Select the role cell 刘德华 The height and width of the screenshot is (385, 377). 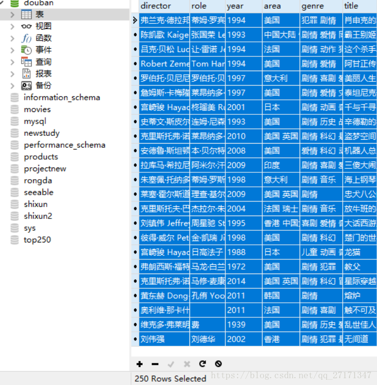(x=207, y=339)
